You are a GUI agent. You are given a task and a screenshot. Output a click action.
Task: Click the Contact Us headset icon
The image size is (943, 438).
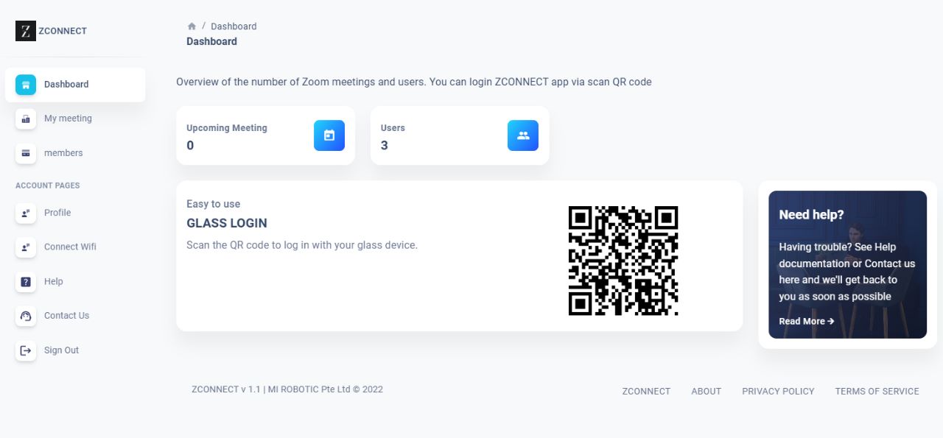tap(26, 316)
